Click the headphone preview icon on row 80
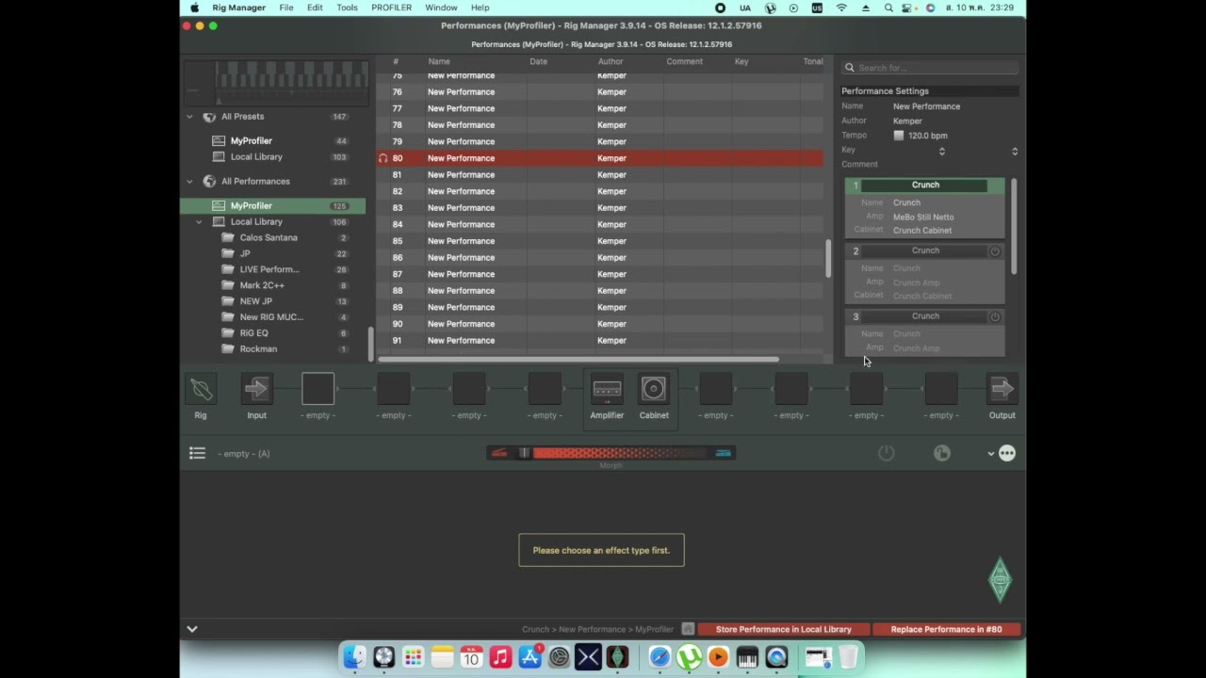This screenshot has width=1206, height=678. coord(383,158)
